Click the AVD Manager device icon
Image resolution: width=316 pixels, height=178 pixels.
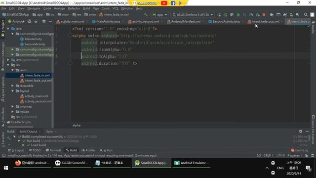tap(291, 15)
